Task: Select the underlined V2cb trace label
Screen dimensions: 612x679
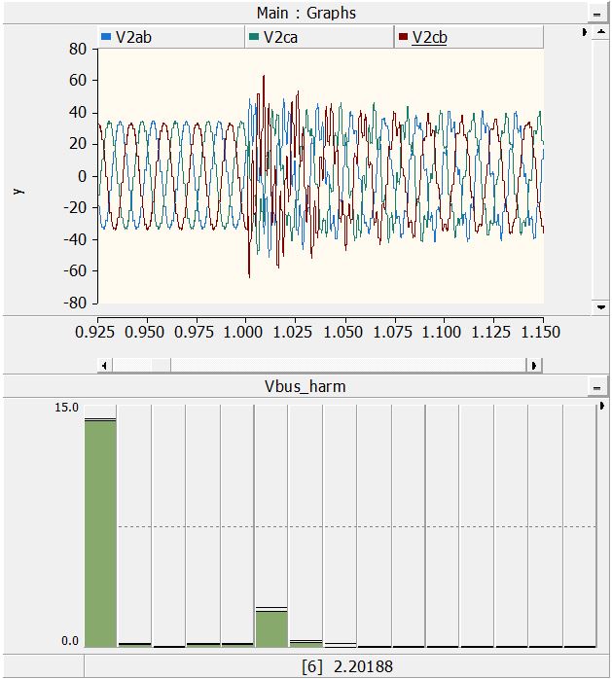Action: click(429, 37)
